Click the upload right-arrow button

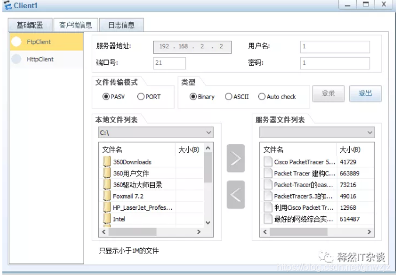click(235, 159)
